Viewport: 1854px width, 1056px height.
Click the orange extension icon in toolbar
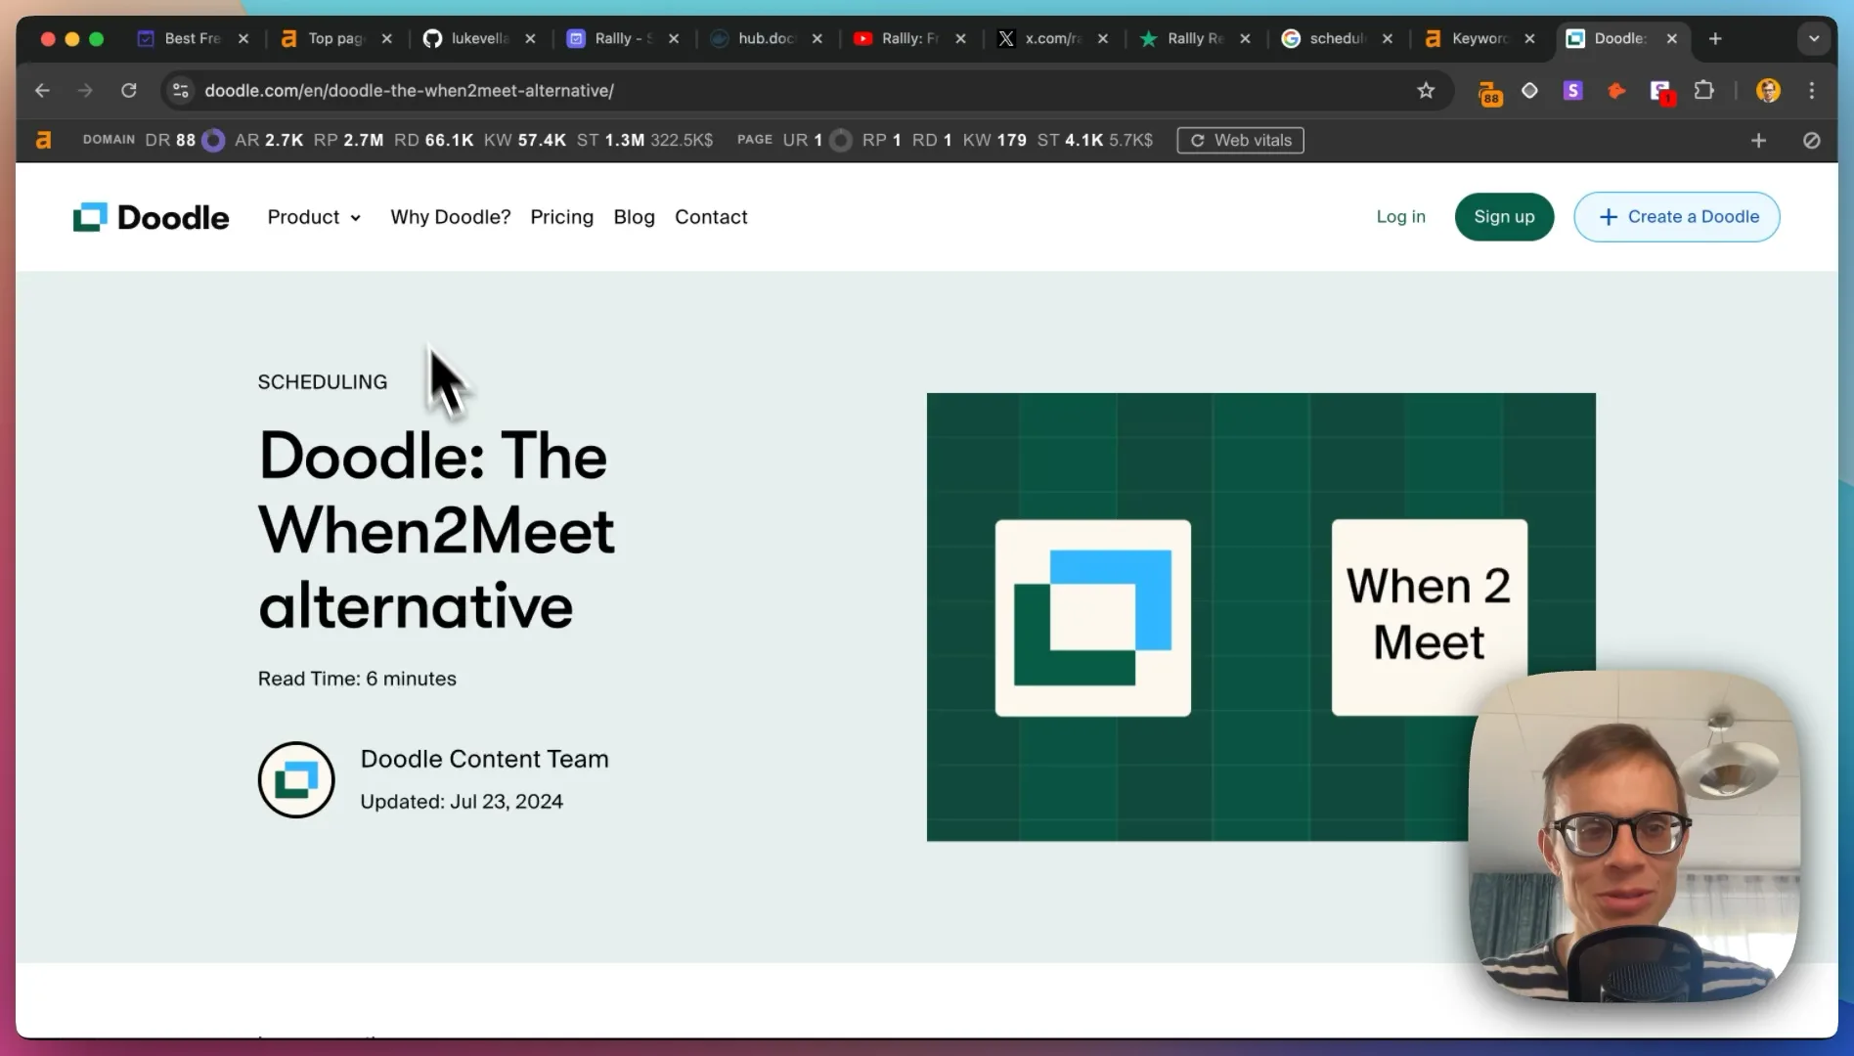1616,90
